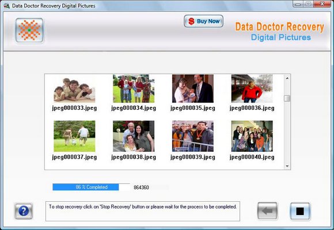Click the orange Data Doctor logo icon

point(29,30)
